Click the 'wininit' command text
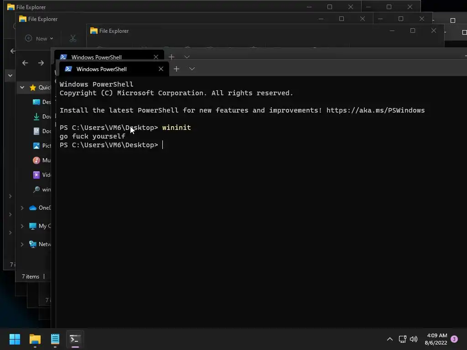Viewport: 467px width, 350px height. (176, 128)
